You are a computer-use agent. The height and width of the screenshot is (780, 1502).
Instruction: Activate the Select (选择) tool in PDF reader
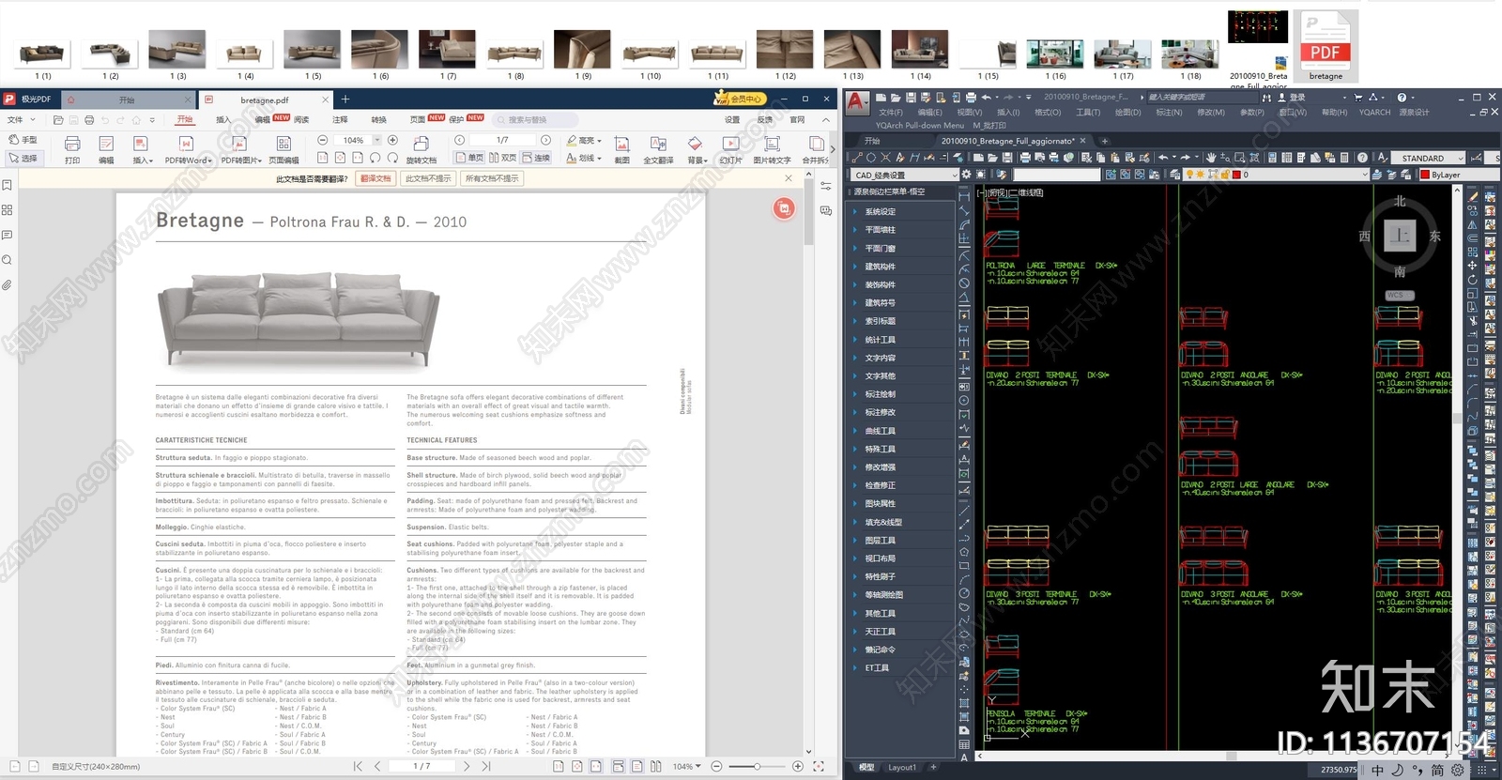point(23,158)
